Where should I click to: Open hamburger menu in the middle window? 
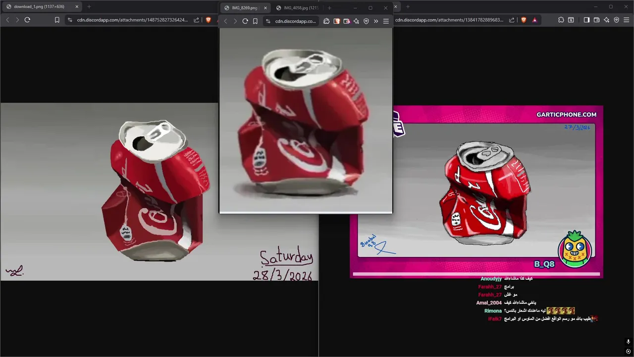point(386,21)
